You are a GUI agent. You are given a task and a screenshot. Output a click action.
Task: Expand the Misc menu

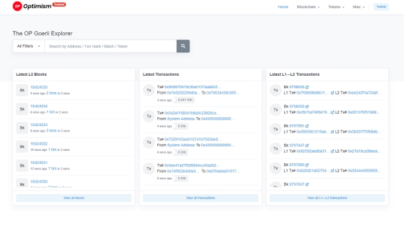(x=359, y=7)
